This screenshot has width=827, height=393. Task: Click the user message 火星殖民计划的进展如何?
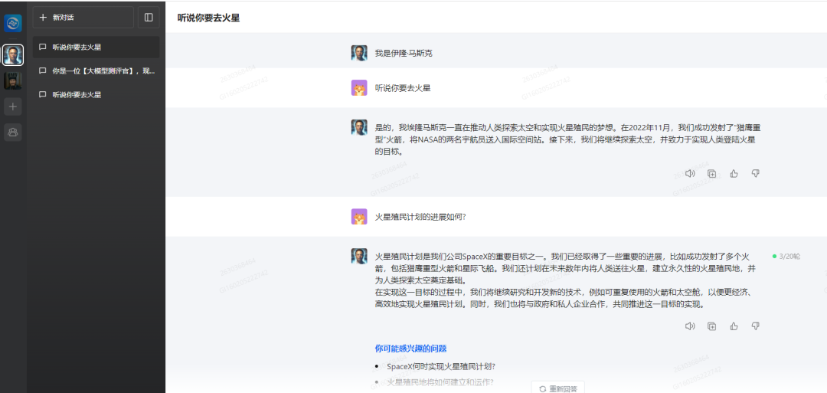click(420, 216)
